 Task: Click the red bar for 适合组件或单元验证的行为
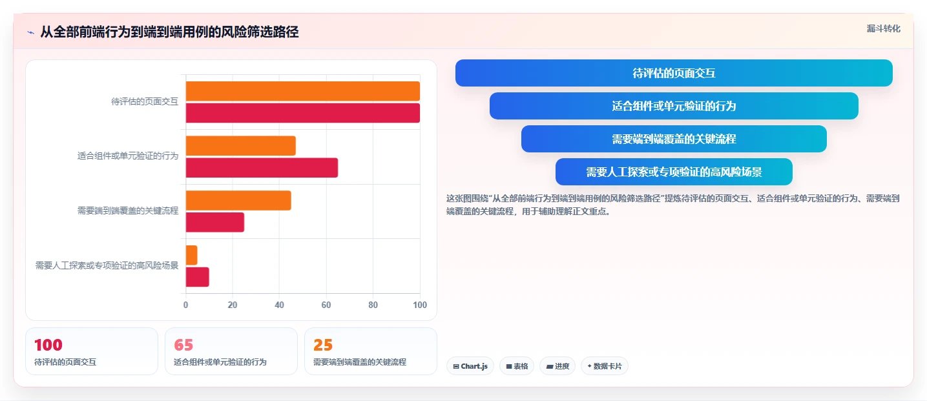tap(262, 168)
